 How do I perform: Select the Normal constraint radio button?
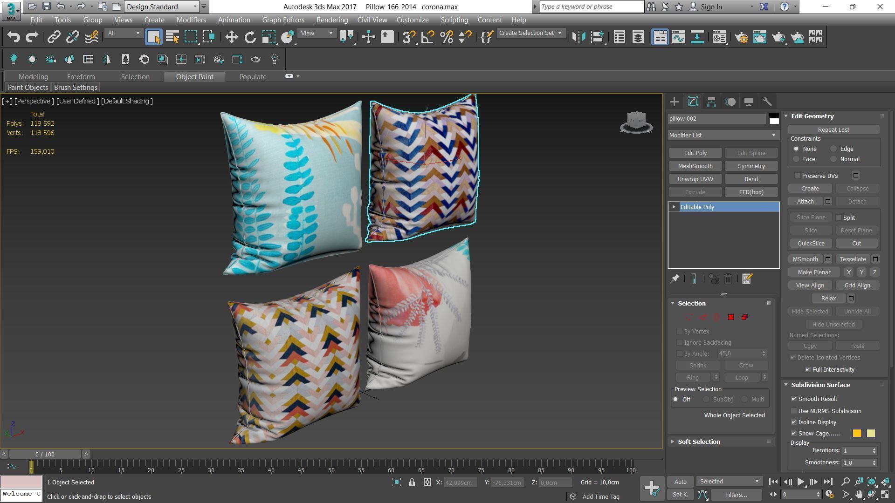click(833, 159)
